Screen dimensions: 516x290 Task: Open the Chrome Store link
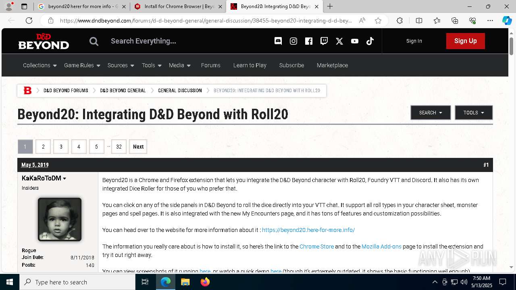[316, 246]
